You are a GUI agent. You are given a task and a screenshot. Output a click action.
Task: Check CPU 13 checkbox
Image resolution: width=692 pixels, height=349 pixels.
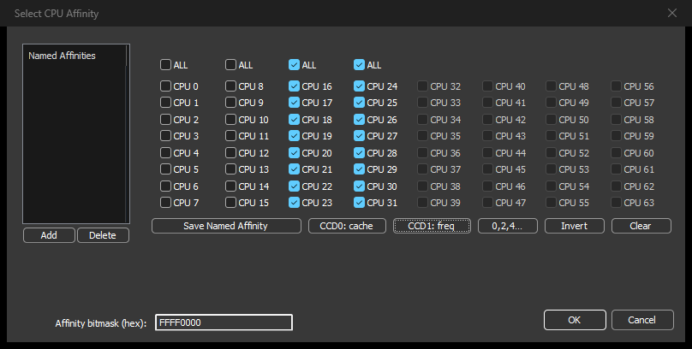(230, 169)
